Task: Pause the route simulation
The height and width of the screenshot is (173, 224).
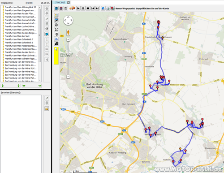Action: point(83,9)
